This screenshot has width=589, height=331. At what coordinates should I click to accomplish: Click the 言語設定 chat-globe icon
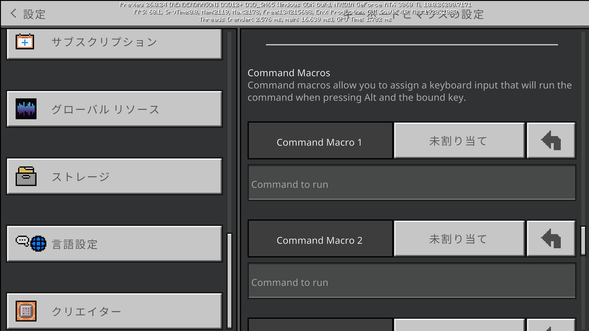(31, 244)
